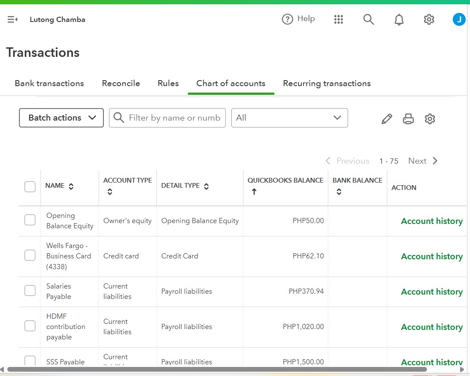Select the Wells Fargo Business Card checkbox

pos(30,255)
